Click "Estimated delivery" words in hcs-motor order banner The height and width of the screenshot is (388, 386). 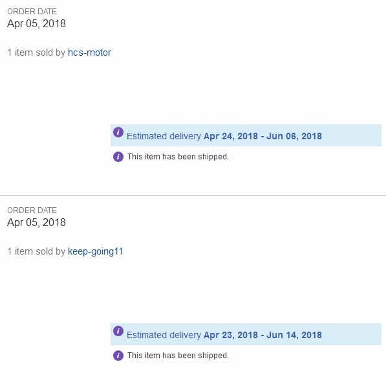tap(164, 136)
